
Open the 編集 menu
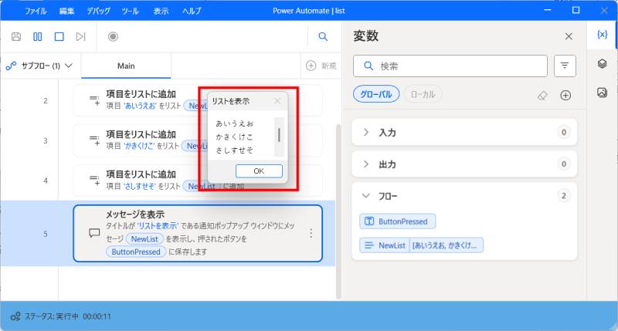pos(66,11)
